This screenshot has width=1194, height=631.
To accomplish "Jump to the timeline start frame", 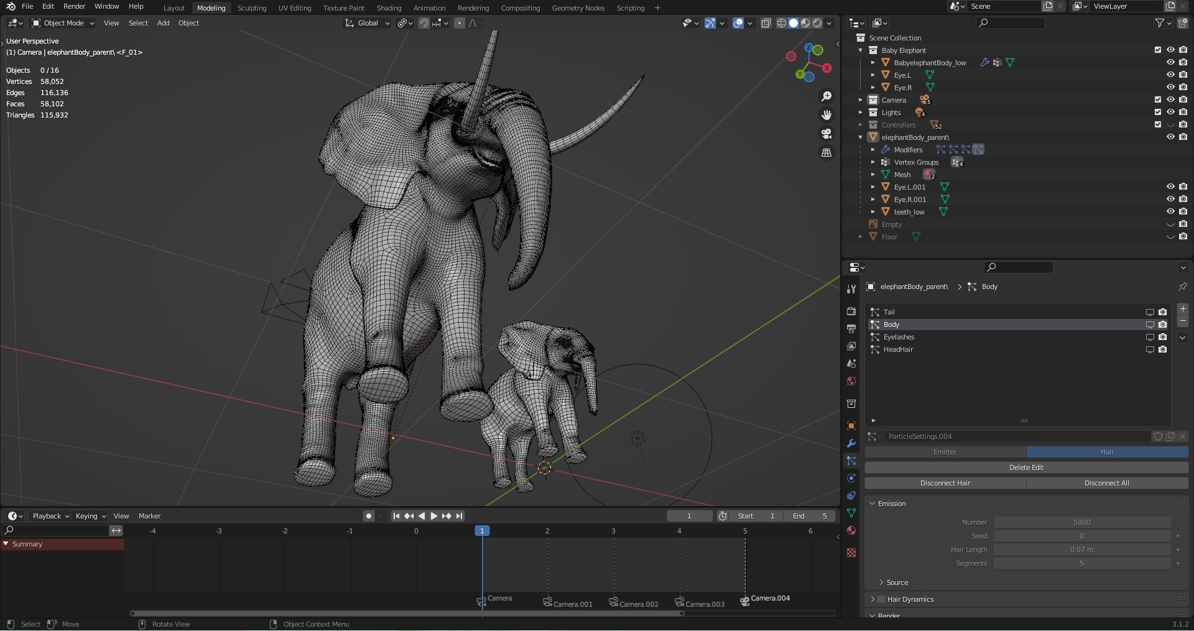I will click(x=396, y=516).
